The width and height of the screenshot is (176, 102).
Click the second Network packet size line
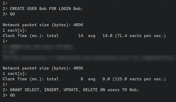[43, 68]
